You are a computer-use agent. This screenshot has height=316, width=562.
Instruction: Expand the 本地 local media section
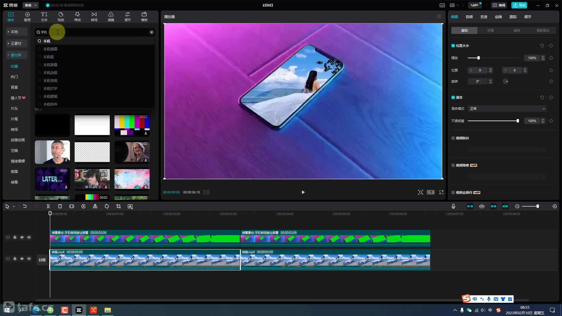(x=17, y=32)
